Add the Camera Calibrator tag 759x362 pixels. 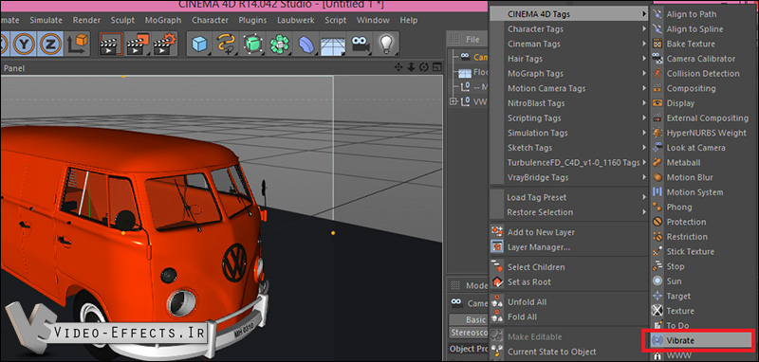tap(702, 59)
